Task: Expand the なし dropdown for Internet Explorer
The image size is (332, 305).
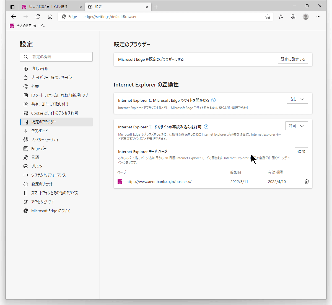Action: pos(297,99)
